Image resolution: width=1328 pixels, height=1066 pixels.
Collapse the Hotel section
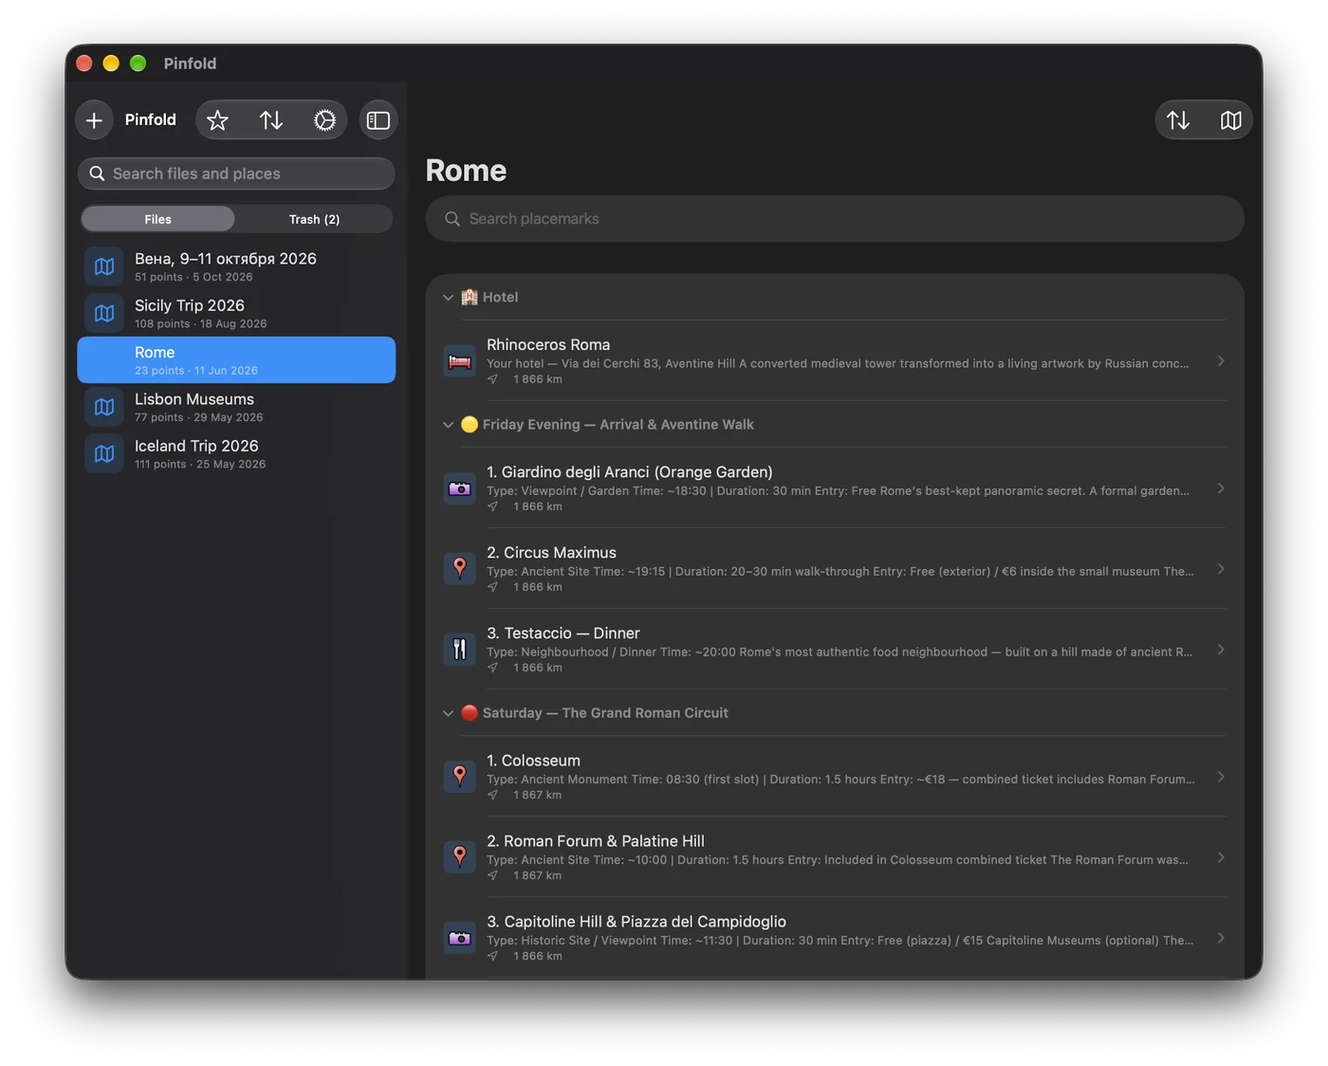tap(448, 298)
